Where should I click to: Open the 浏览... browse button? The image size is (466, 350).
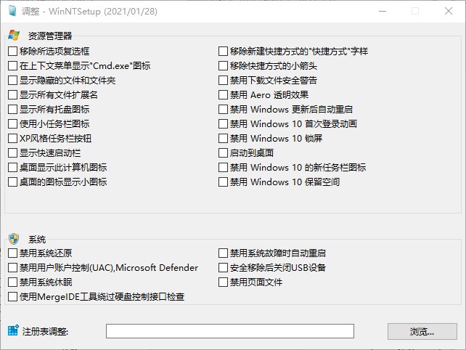(422, 331)
